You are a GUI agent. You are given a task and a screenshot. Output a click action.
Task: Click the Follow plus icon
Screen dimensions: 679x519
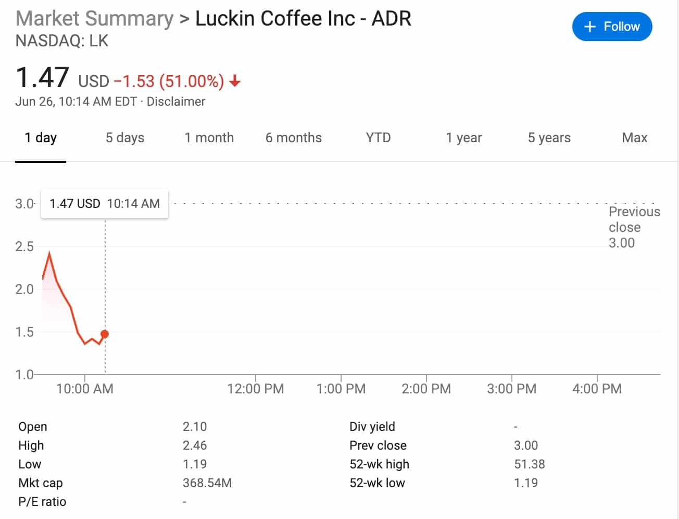pos(589,26)
